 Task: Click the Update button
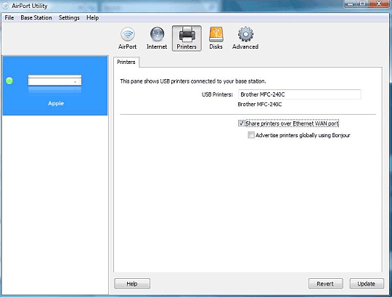click(367, 283)
